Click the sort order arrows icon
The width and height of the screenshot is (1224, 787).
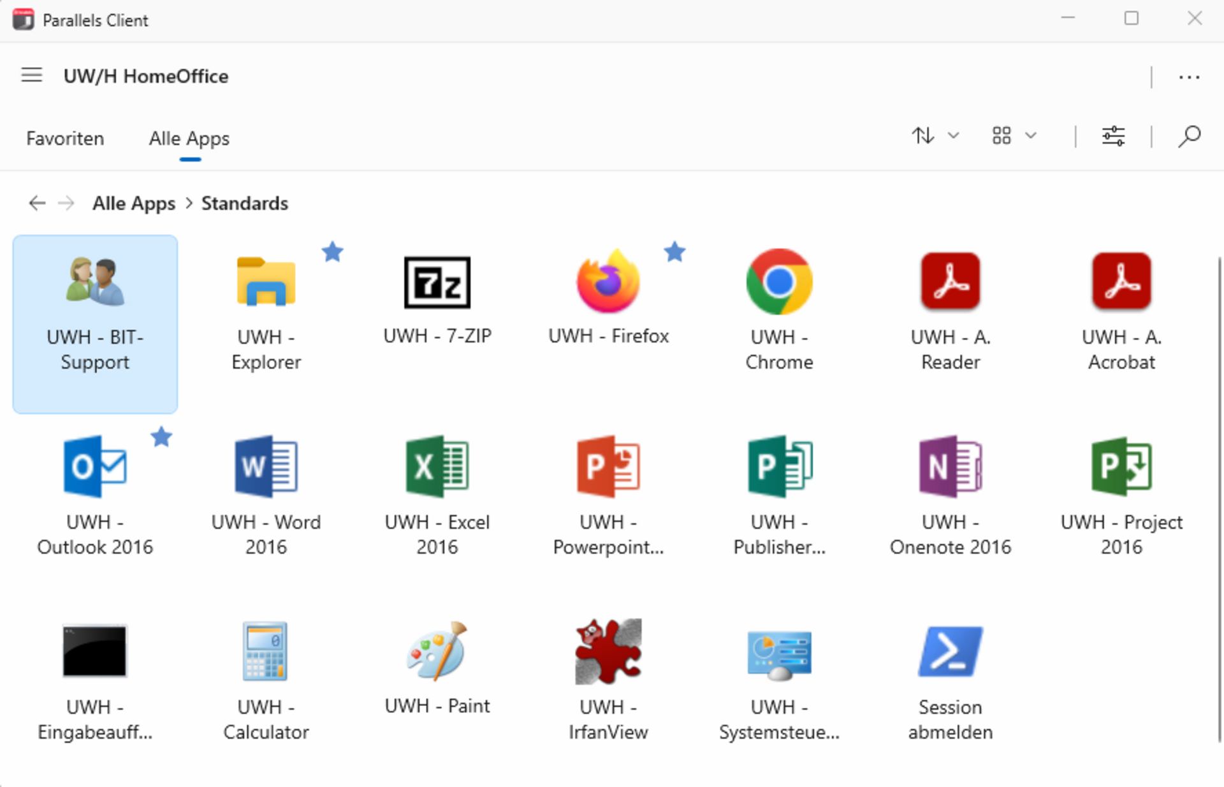pyautogui.click(x=923, y=136)
